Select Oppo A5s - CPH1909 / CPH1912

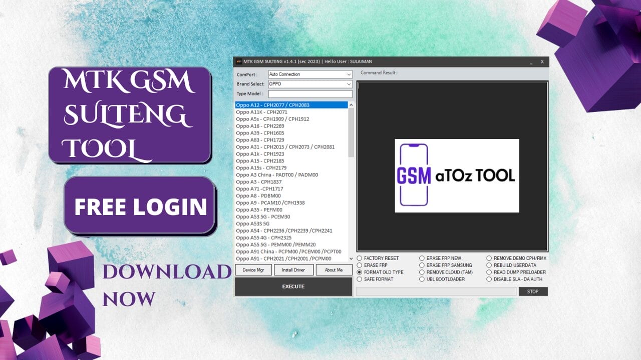(291, 119)
